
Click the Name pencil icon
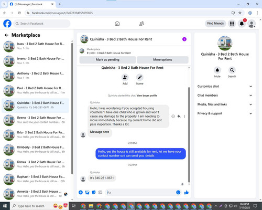click(140, 77)
